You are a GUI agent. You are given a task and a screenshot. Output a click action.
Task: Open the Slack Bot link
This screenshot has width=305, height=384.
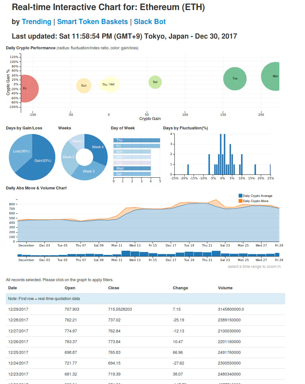(150, 21)
